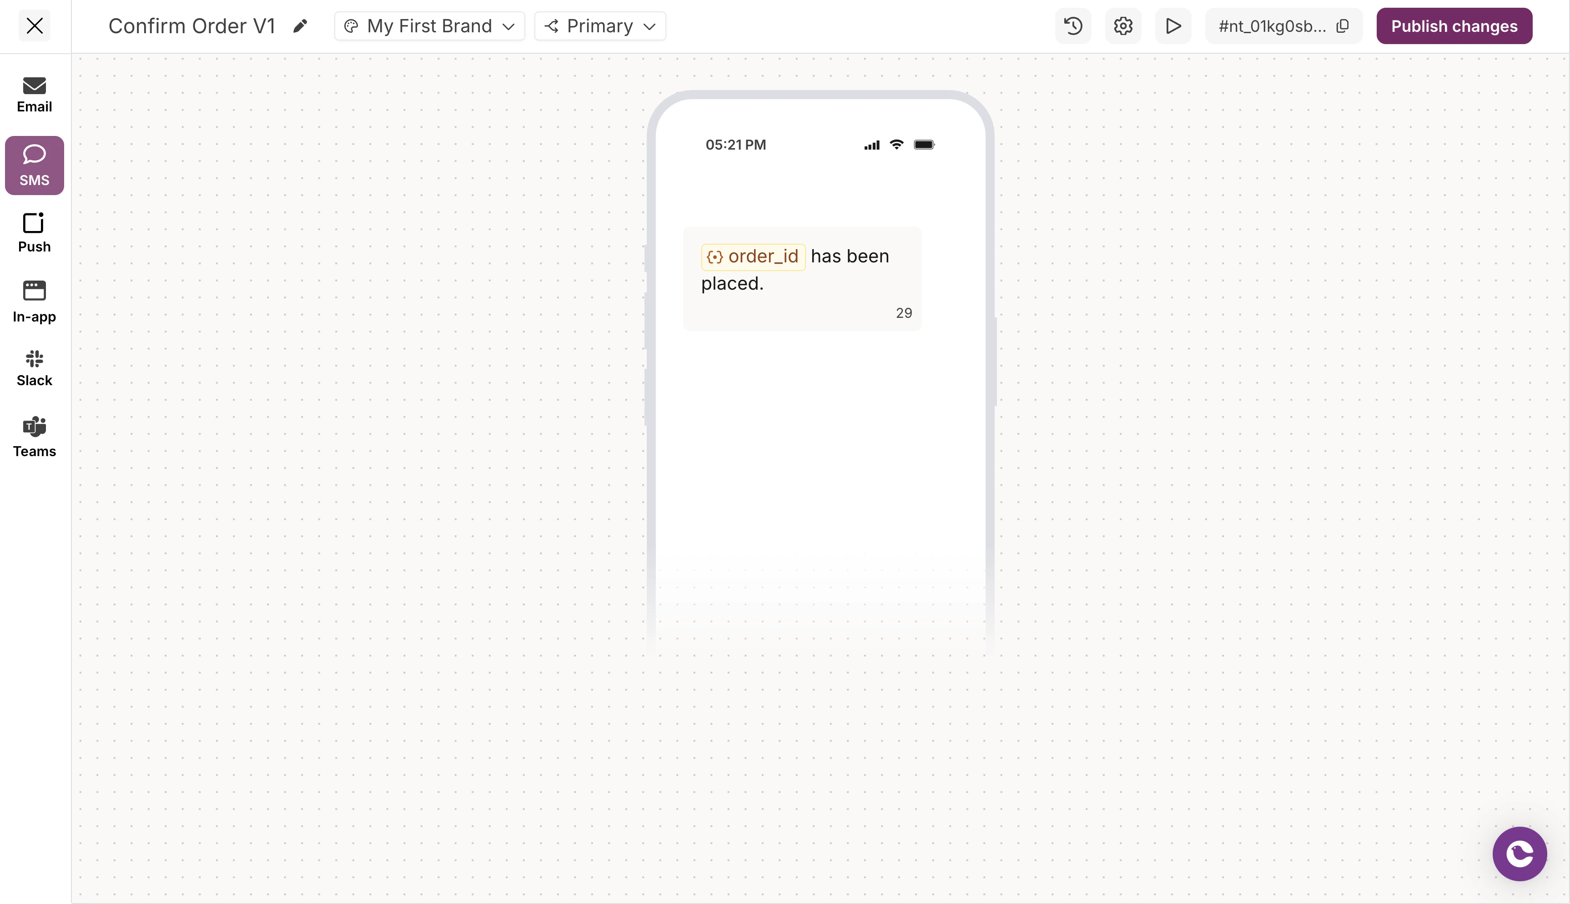
Task: Click the Confirm Order V1 title
Action: 192,25
